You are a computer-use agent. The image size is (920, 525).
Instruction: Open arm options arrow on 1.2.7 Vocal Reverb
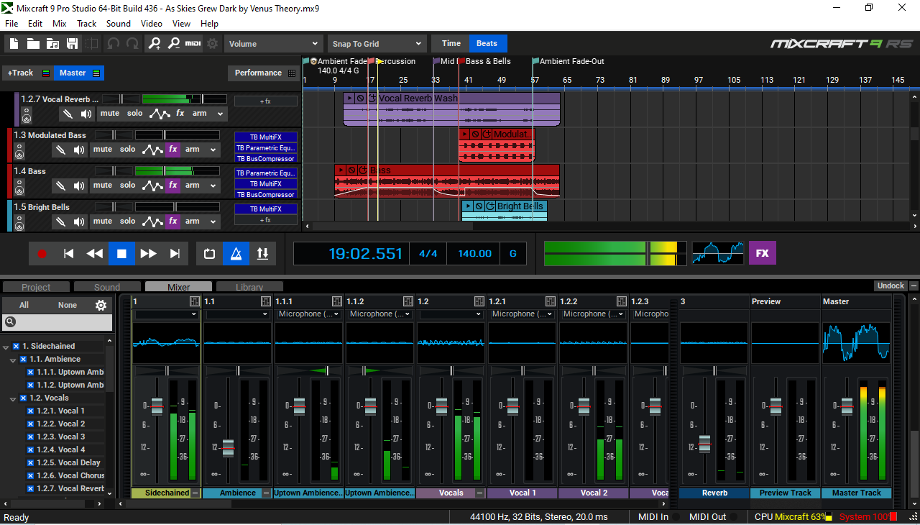coord(220,114)
